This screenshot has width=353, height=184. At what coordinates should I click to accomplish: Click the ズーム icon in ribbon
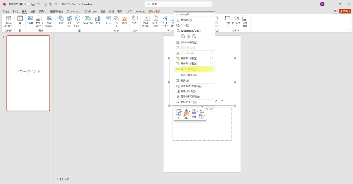pyautogui.click(x=108, y=20)
